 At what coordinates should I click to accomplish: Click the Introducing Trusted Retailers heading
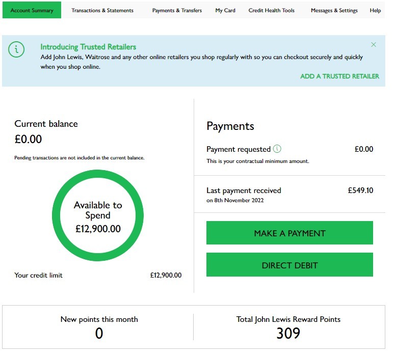88,47
